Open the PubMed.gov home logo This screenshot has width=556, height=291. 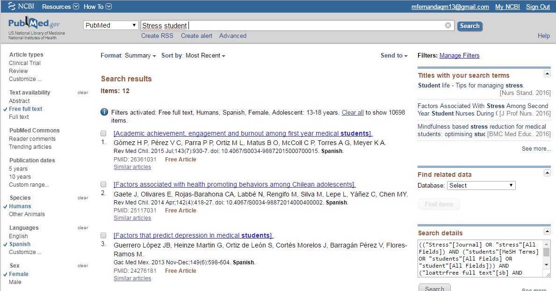[34, 23]
